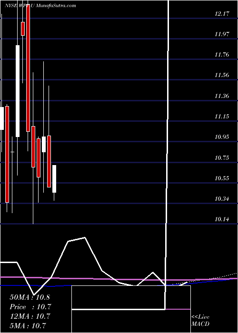Screen dimensions: 238x333
Task: Click the 5MA : 10.7 readout
Action: (x=28, y=326)
